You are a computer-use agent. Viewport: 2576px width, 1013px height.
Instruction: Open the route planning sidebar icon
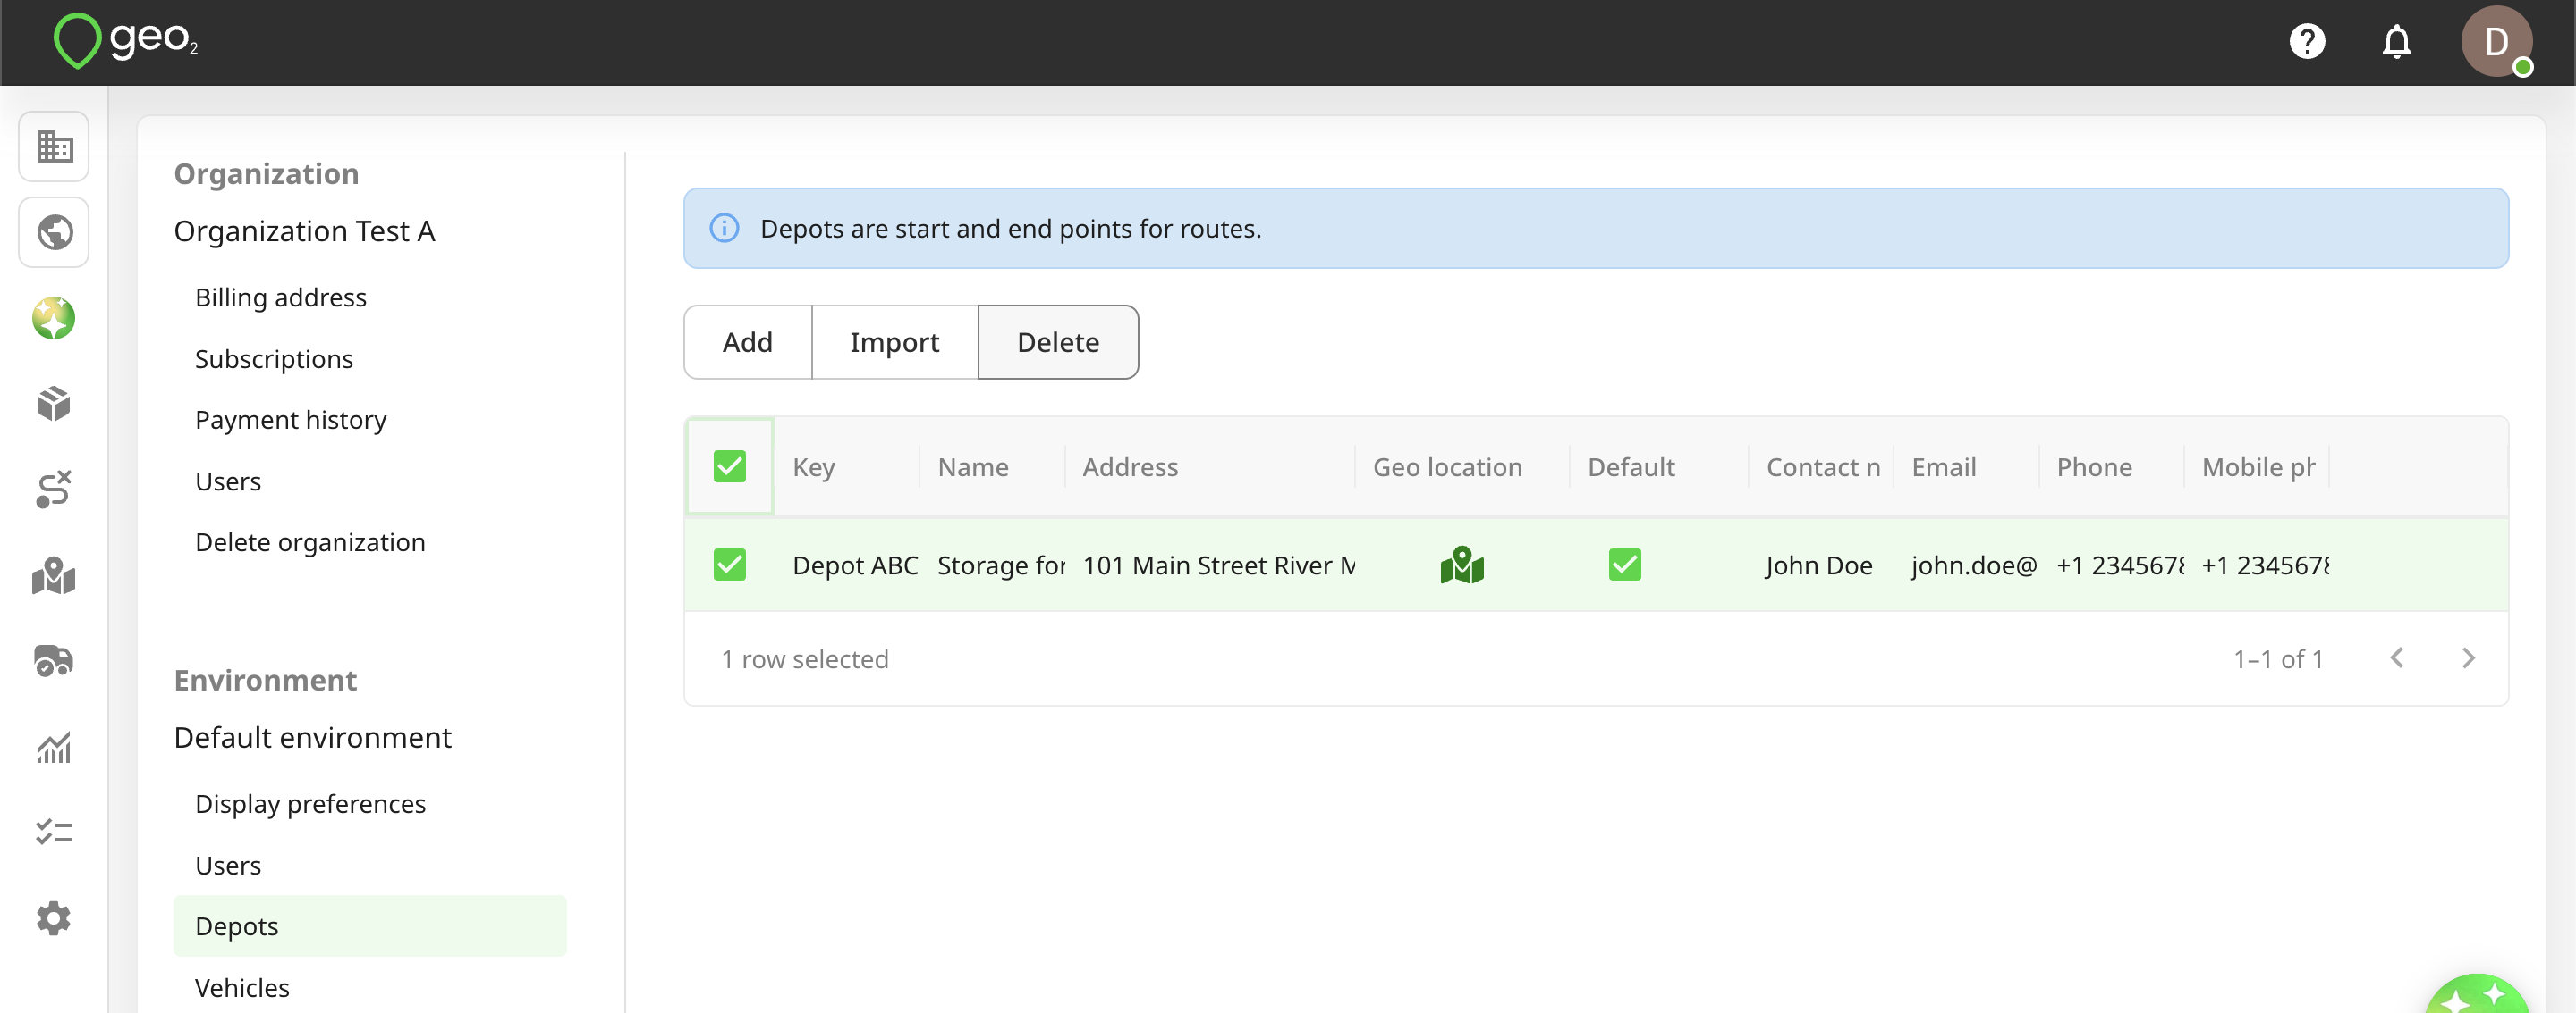pyautogui.click(x=54, y=490)
